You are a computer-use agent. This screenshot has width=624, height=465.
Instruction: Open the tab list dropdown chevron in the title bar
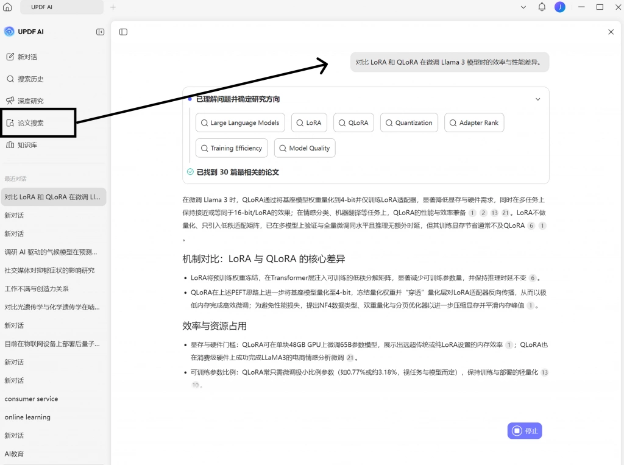coord(523,7)
